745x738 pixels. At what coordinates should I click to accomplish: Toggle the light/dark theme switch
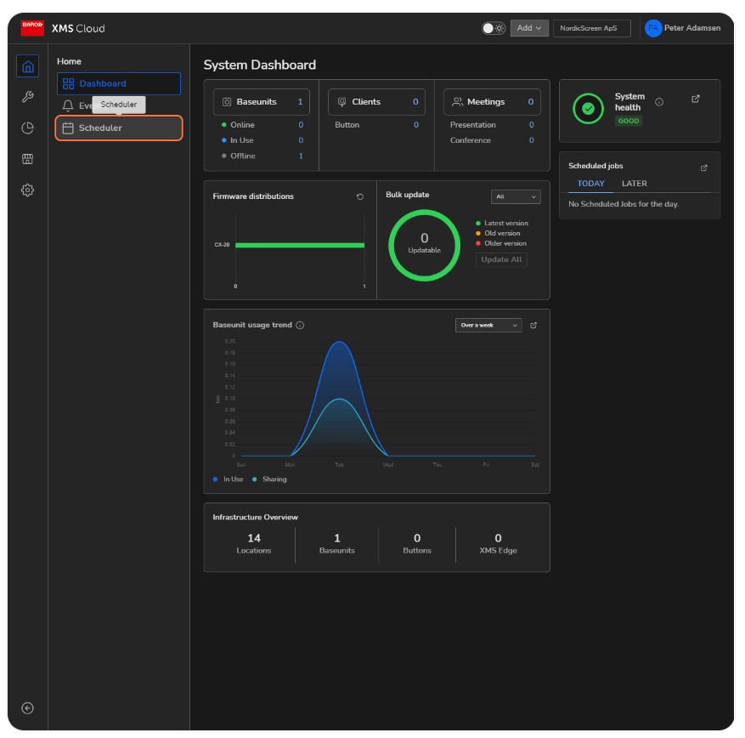[x=494, y=28]
